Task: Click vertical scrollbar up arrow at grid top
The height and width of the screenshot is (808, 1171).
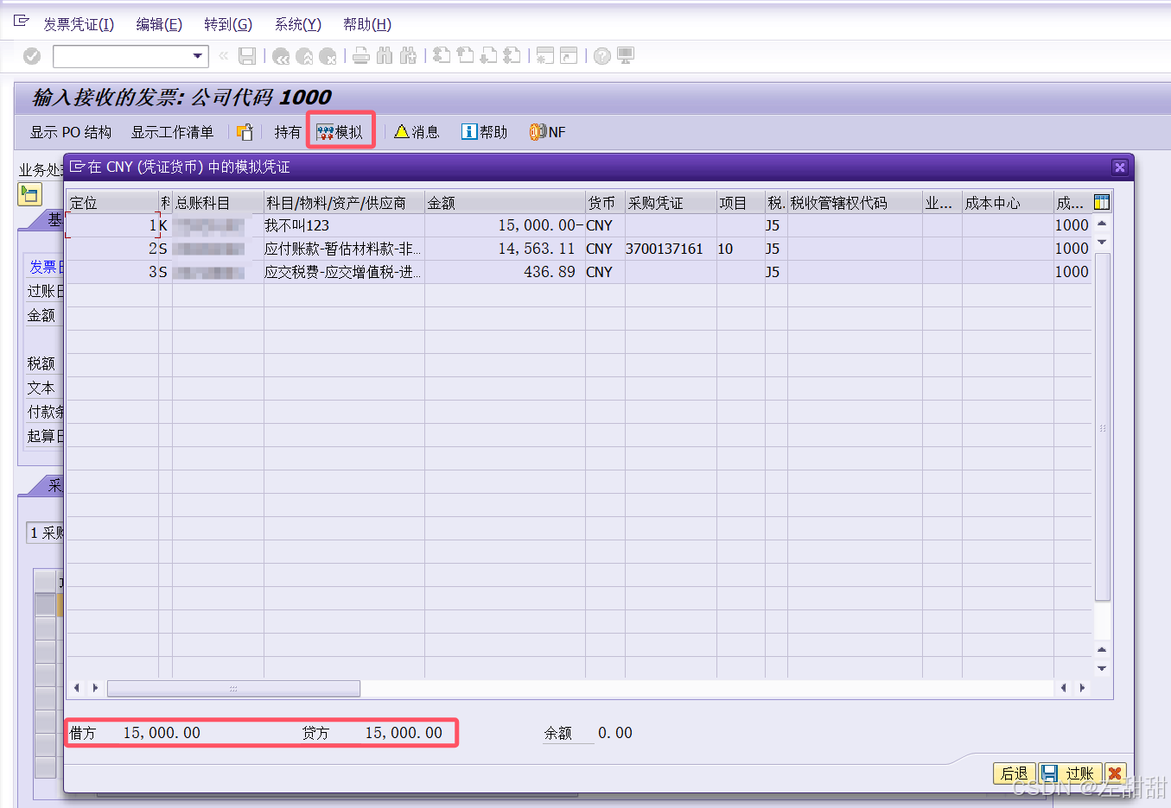Action: [x=1102, y=223]
